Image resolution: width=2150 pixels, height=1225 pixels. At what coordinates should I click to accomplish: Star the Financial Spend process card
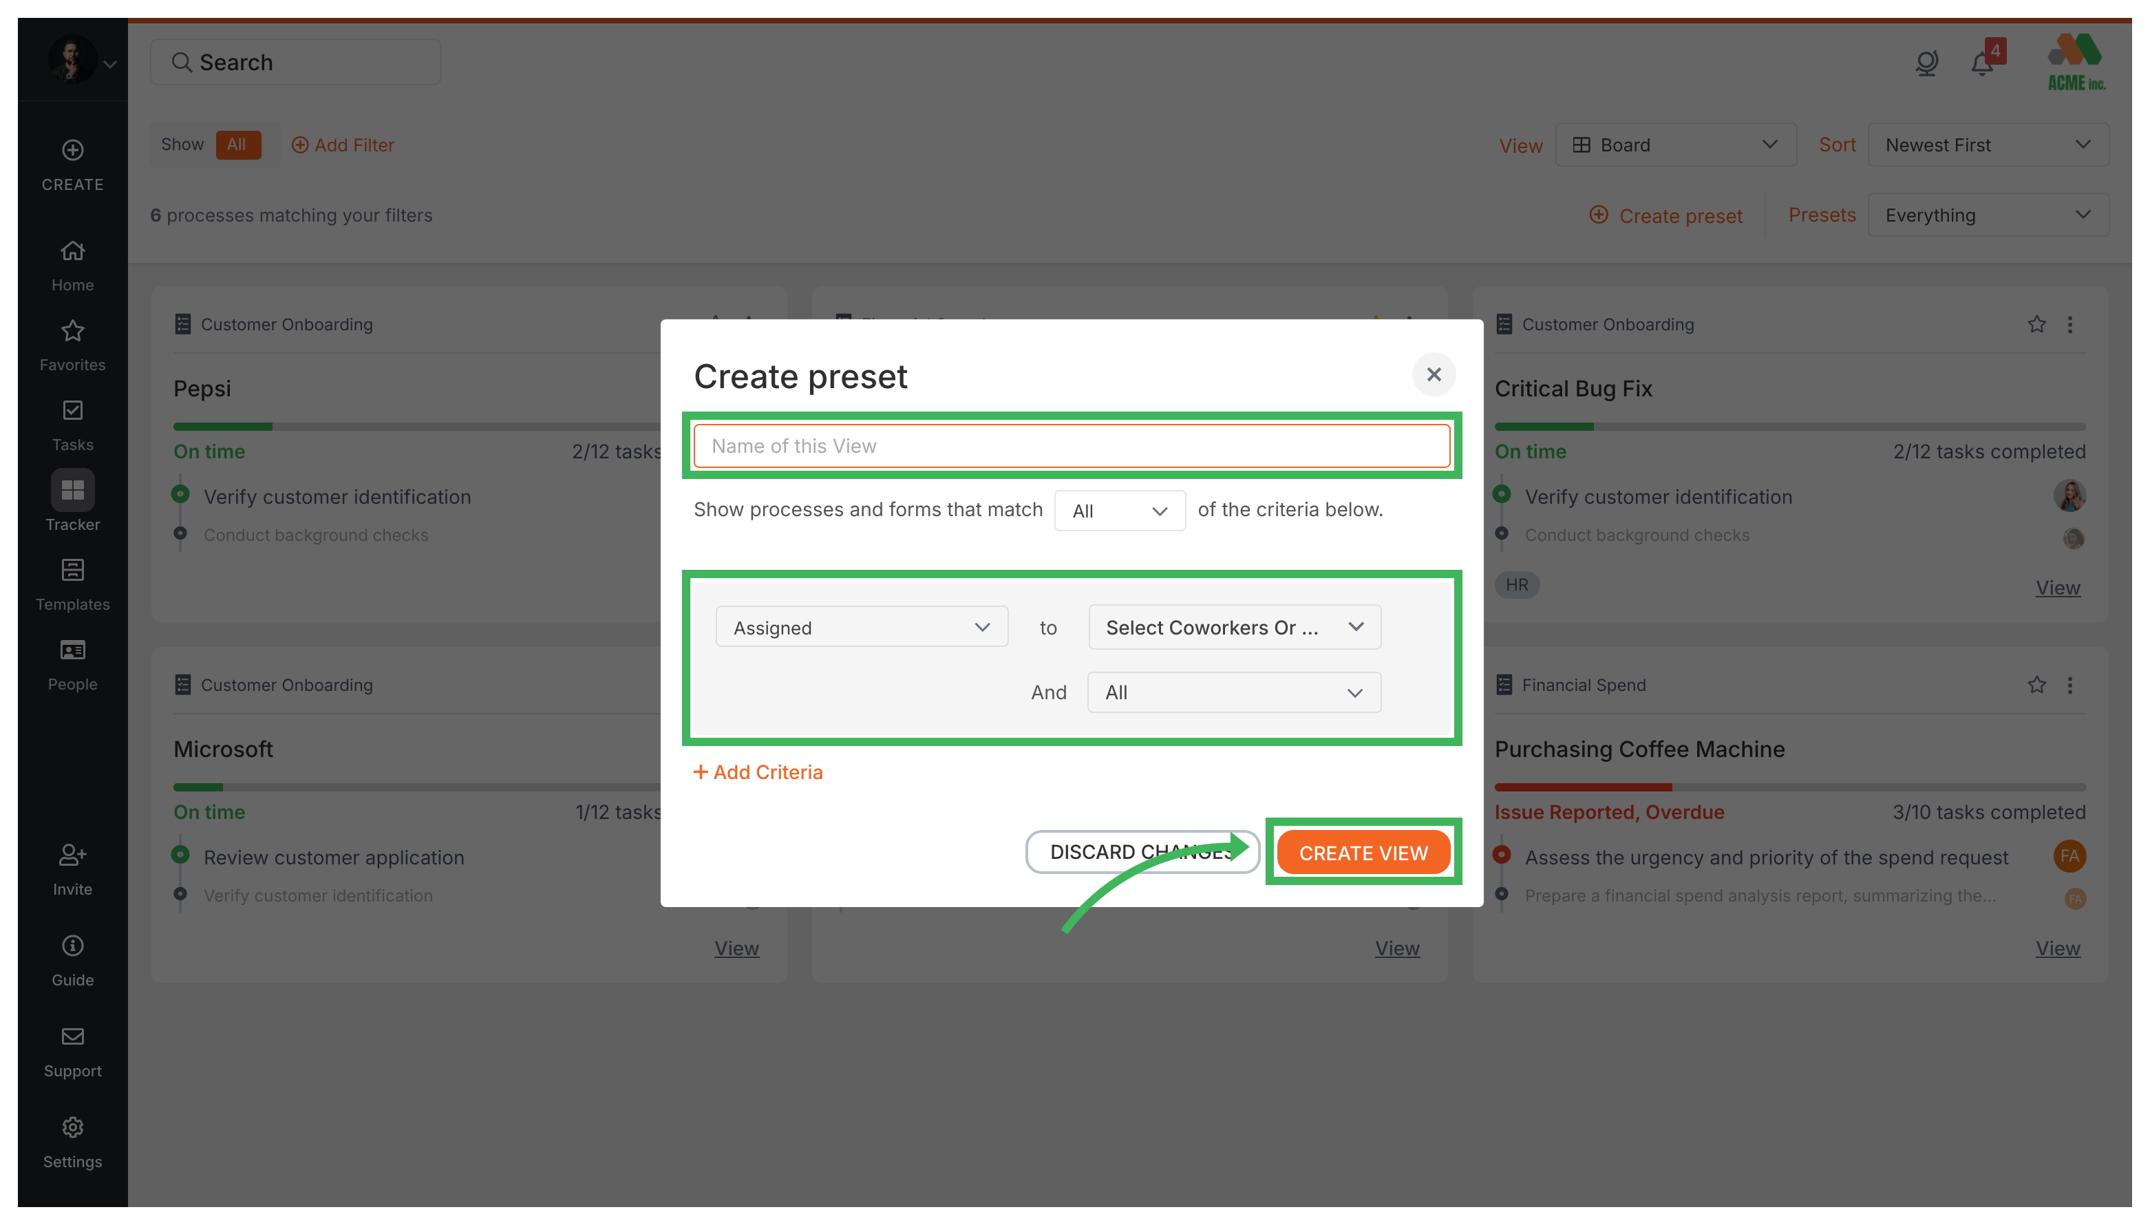[2036, 685]
